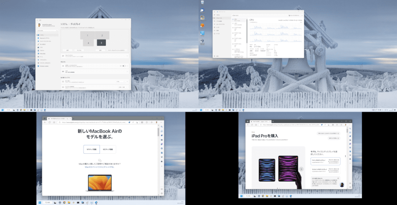Toggle the night light switch in Settings
Image resolution: width=397 pixels, height=205 pixels.
(x=124, y=66)
